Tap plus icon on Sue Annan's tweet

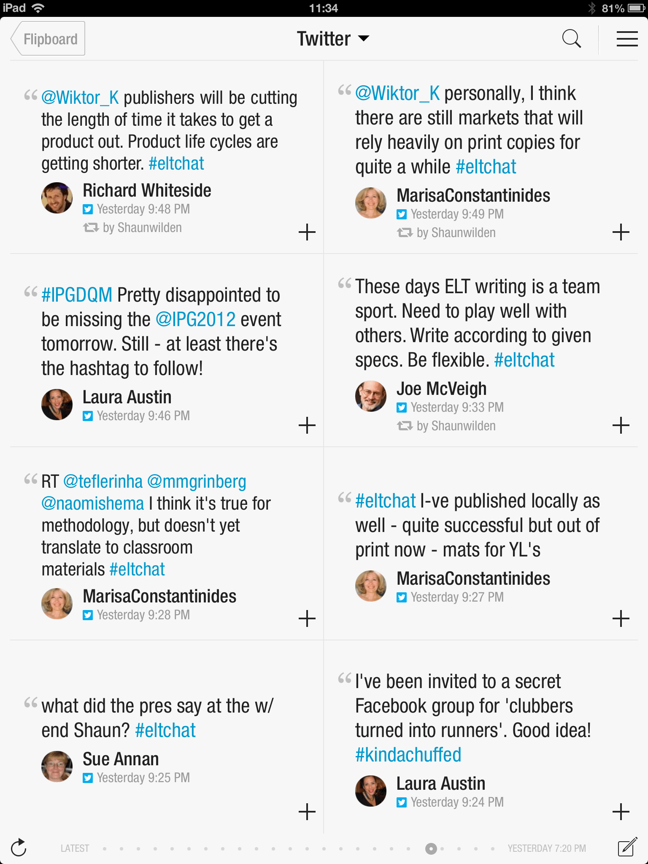[x=307, y=812]
